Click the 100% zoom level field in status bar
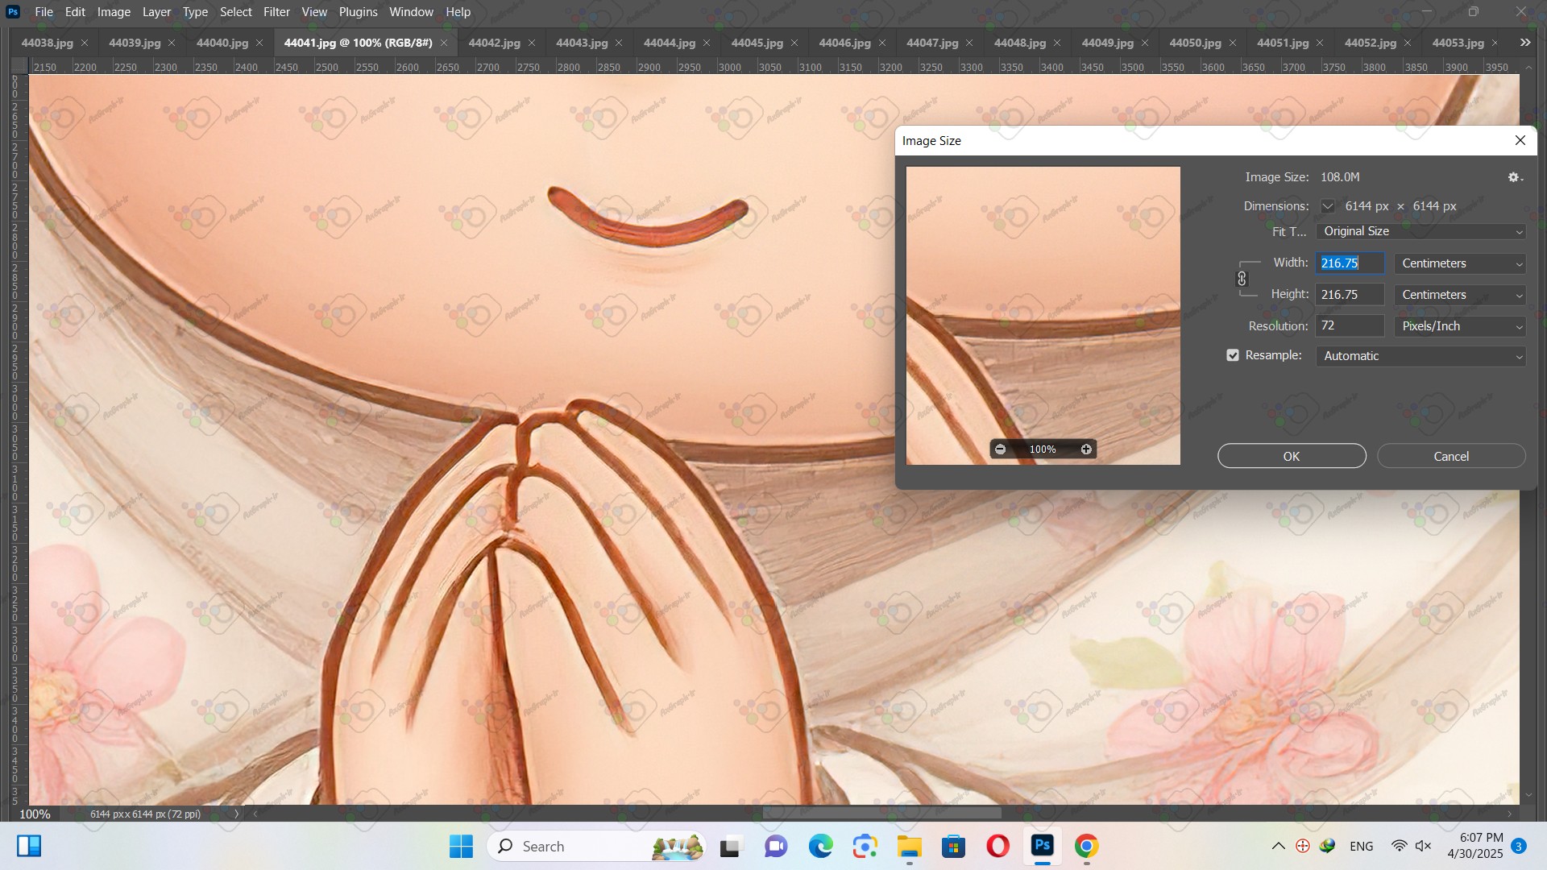Screen dimensions: 1547x870 (35, 814)
